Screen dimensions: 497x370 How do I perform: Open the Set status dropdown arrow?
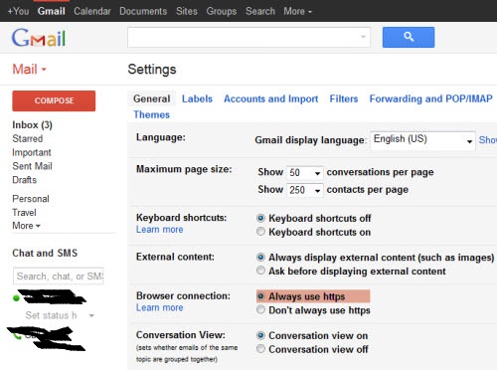pyautogui.click(x=91, y=315)
